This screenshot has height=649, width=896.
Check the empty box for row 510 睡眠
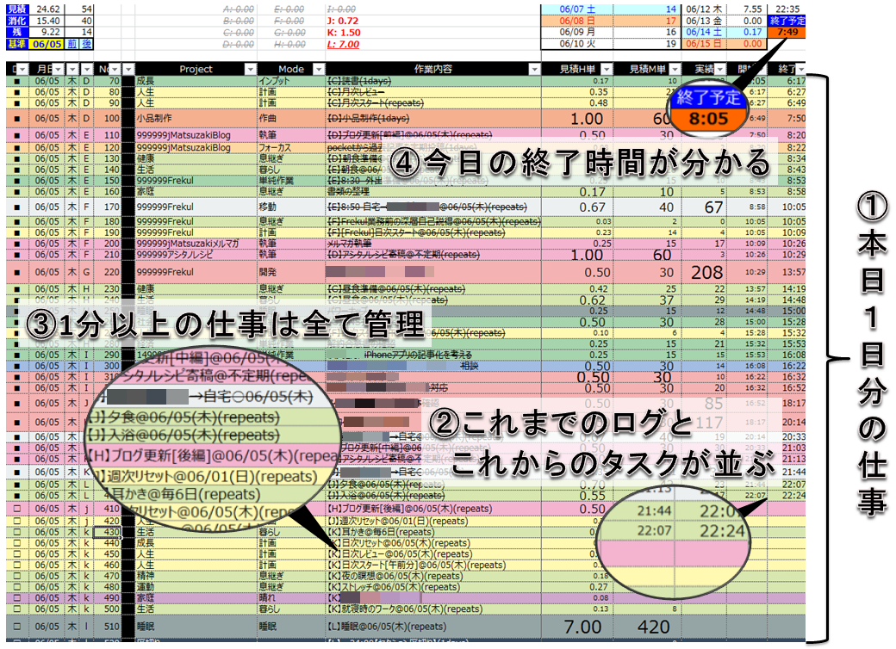(16, 627)
